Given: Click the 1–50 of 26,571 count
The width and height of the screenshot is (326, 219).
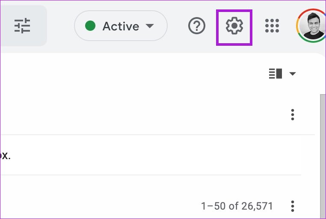Looking at the screenshot, I should [237, 206].
